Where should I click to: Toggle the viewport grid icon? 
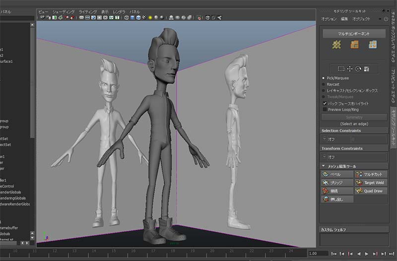click(81, 18)
